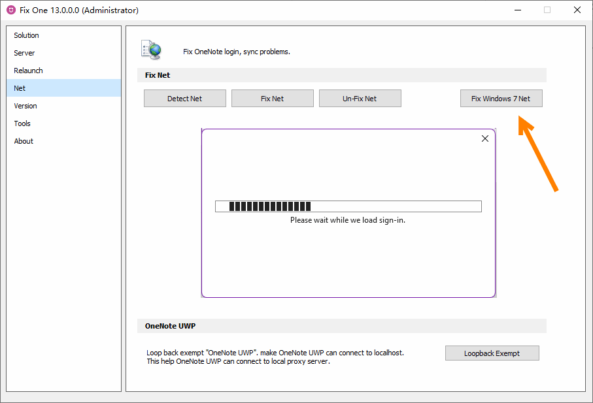Open the Solution section in sidebar

click(63, 35)
